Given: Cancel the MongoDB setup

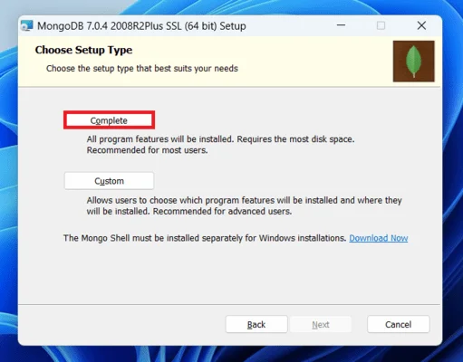Looking at the screenshot, I should click(399, 324).
